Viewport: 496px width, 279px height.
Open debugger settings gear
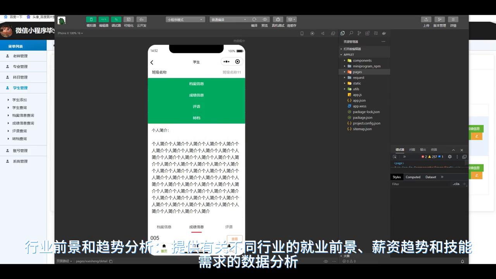[x=449, y=157]
